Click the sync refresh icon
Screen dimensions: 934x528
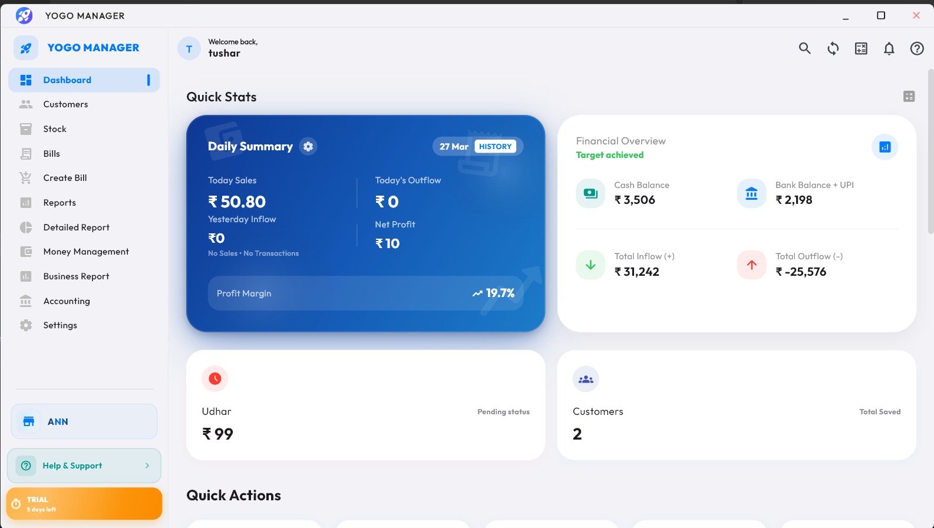(833, 48)
